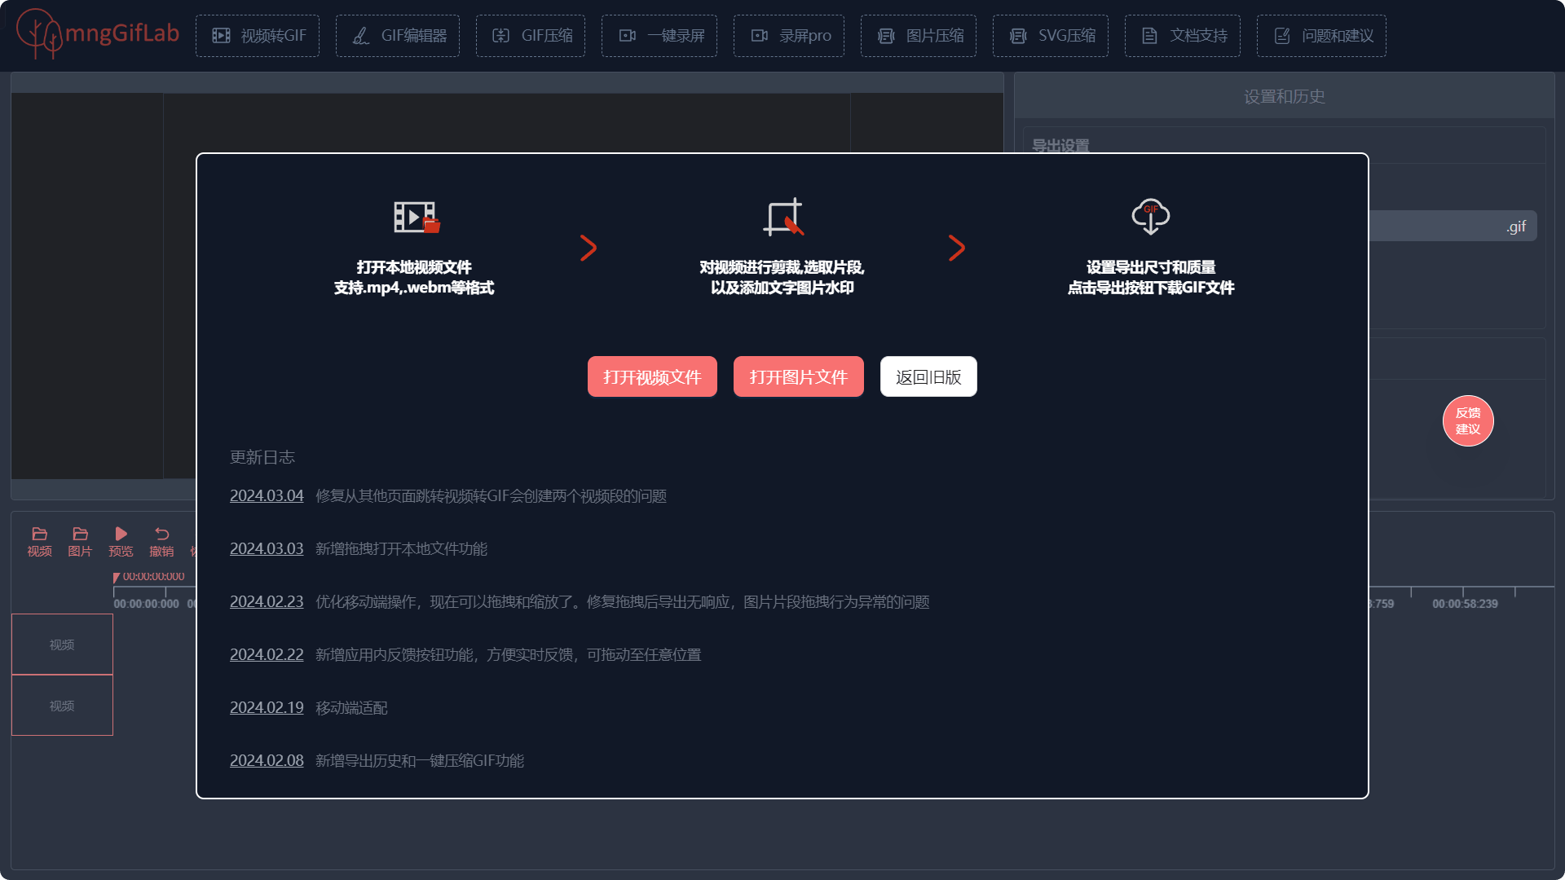This screenshot has width=1565, height=880.
Task: Click changelog date 2024.03.03
Action: click(267, 548)
